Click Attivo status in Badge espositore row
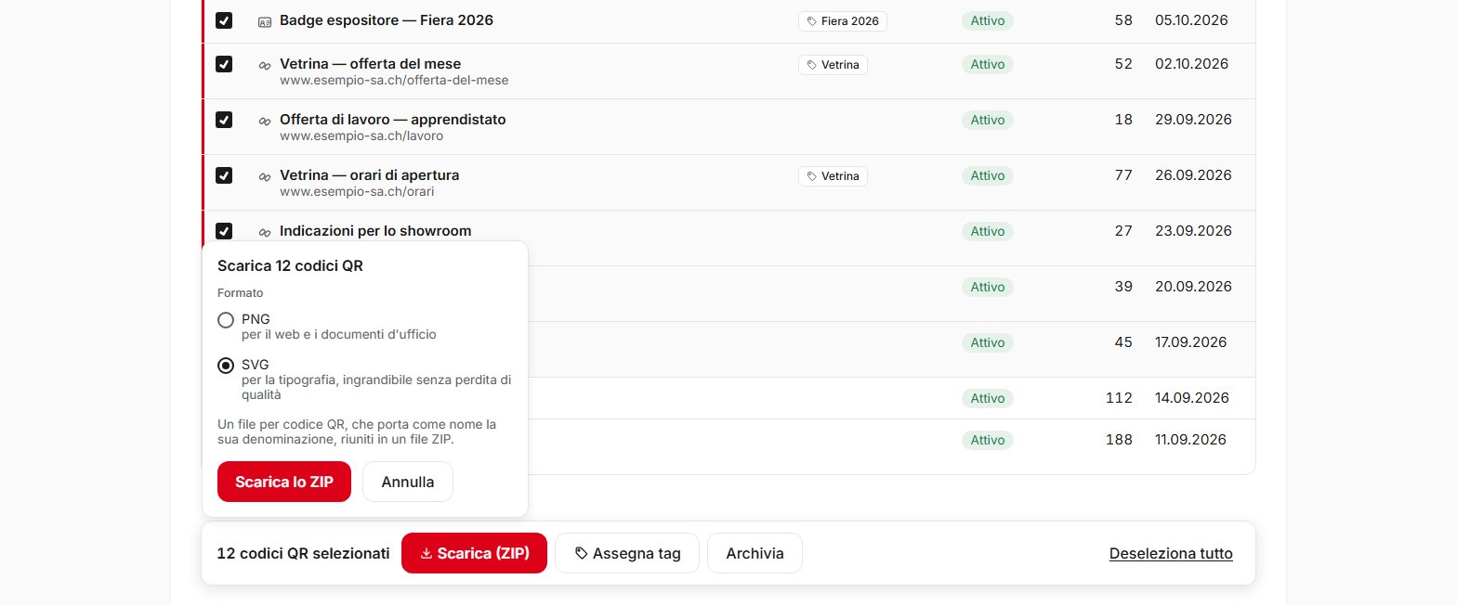Image resolution: width=1457 pixels, height=605 pixels. pos(988,20)
